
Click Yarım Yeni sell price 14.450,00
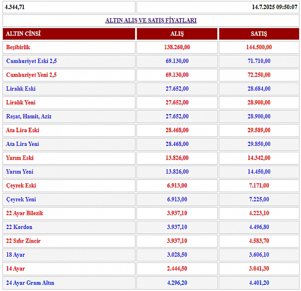(x=259, y=172)
